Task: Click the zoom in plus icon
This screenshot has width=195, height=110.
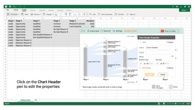Action: pyautogui.click(x=183, y=104)
